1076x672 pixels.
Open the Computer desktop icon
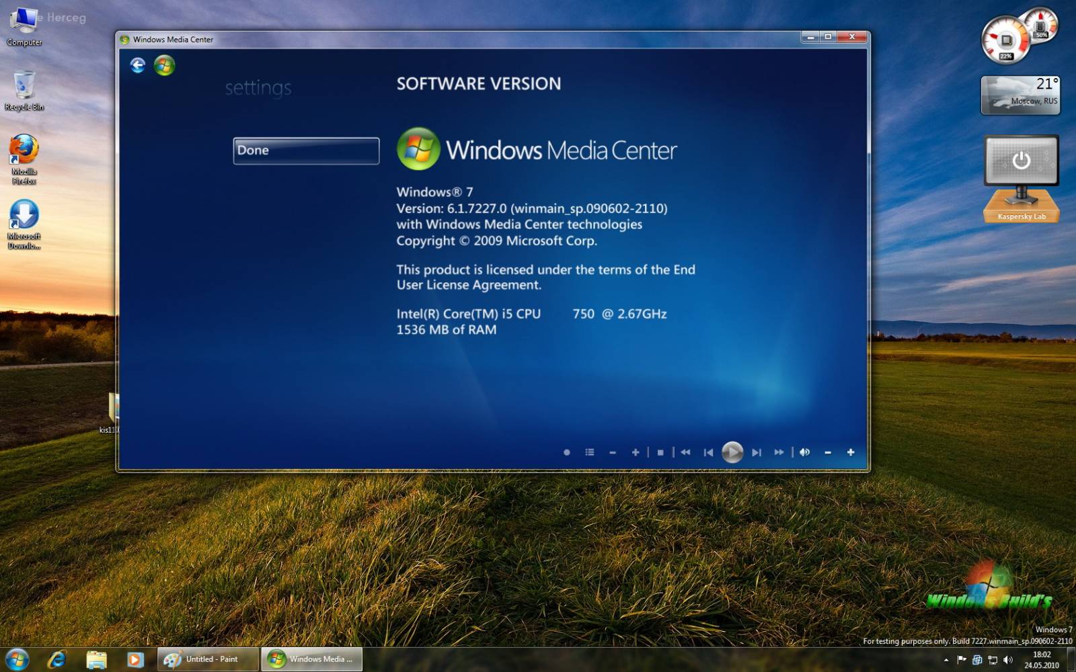coord(24,26)
